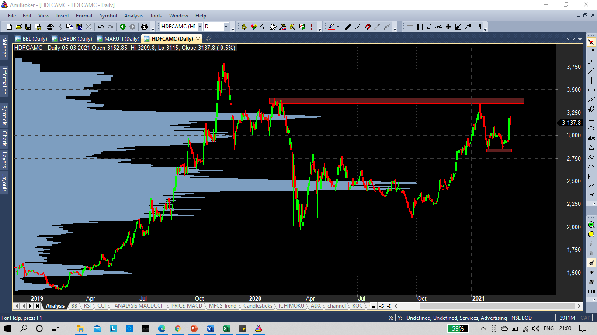Open the Symbol menu
Screen dimensions: 597x335
pyautogui.click(x=108, y=15)
